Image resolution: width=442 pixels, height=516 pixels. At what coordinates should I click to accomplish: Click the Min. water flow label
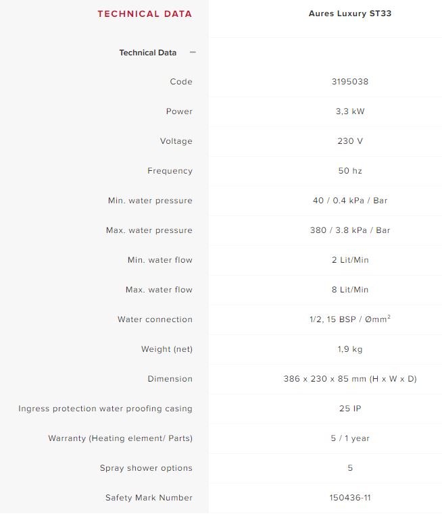159,260
